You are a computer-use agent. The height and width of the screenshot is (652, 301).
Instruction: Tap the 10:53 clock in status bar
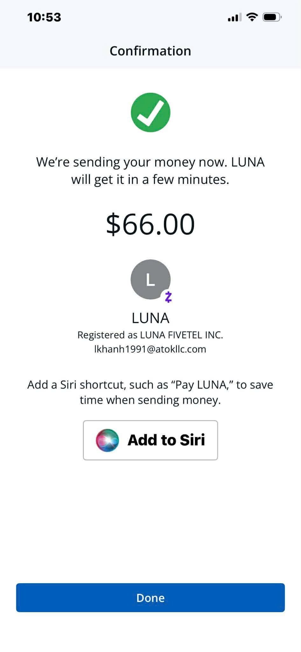pyautogui.click(x=44, y=17)
